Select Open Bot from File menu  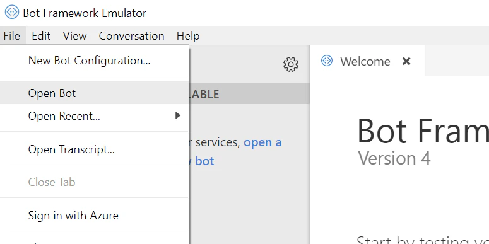pyautogui.click(x=95, y=93)
